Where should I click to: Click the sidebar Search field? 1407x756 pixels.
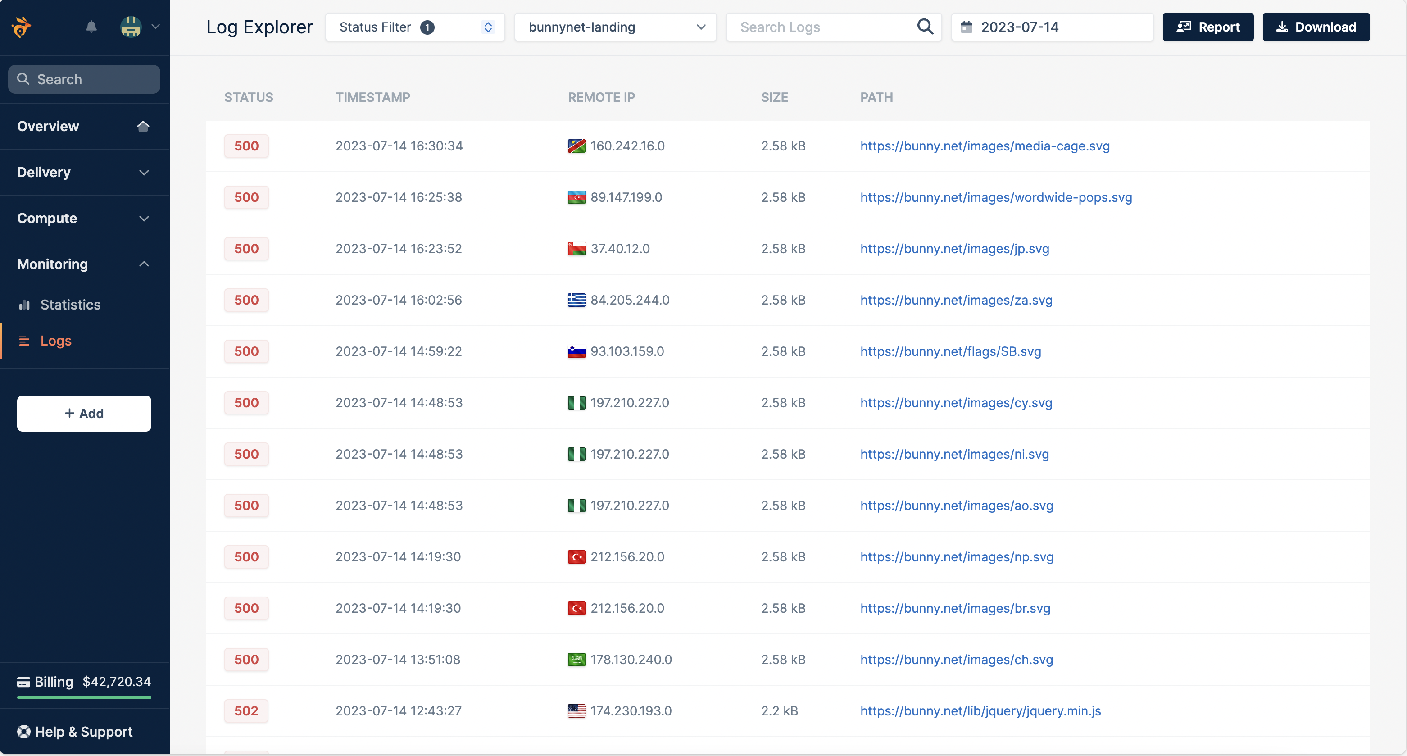pos(84,79)
